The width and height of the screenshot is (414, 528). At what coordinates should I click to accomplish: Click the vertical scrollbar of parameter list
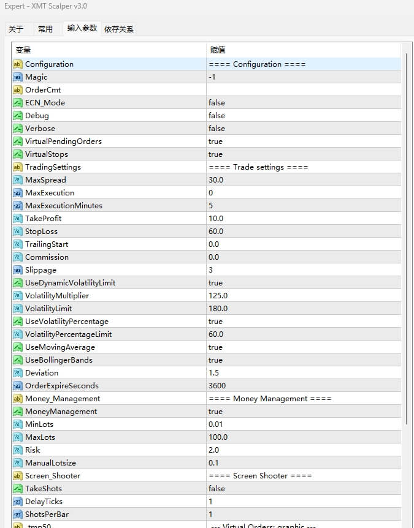coord(405,245)
